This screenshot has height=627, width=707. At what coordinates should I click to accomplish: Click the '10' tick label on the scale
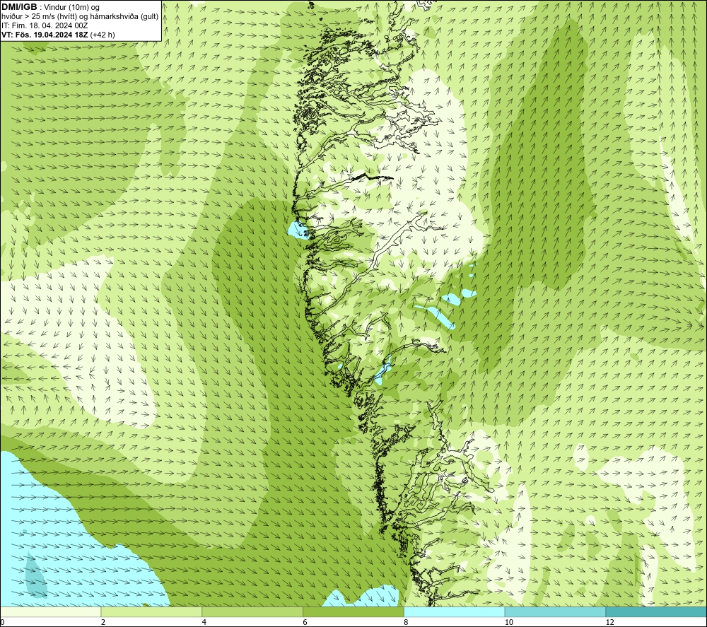(x=508, y=622)
